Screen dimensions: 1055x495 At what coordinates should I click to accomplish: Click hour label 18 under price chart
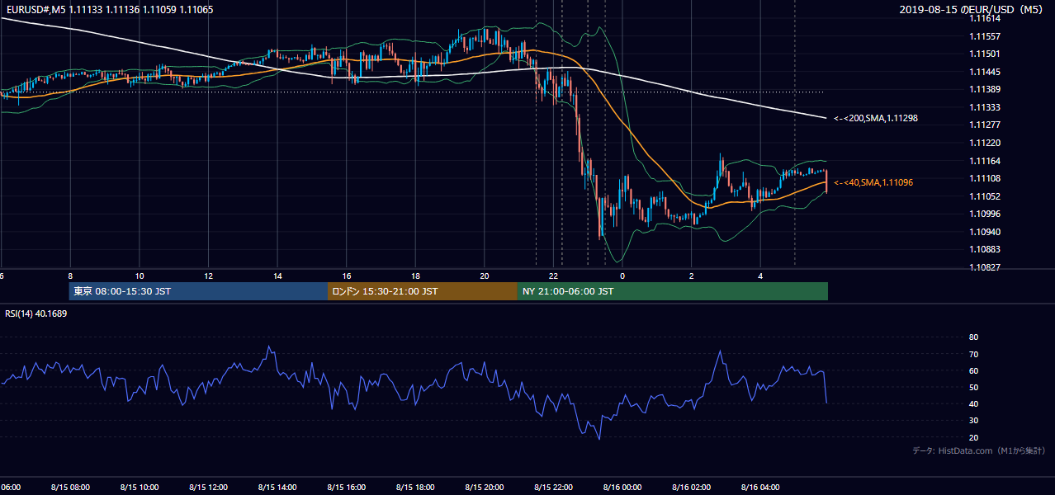click(x=415, y=276)
